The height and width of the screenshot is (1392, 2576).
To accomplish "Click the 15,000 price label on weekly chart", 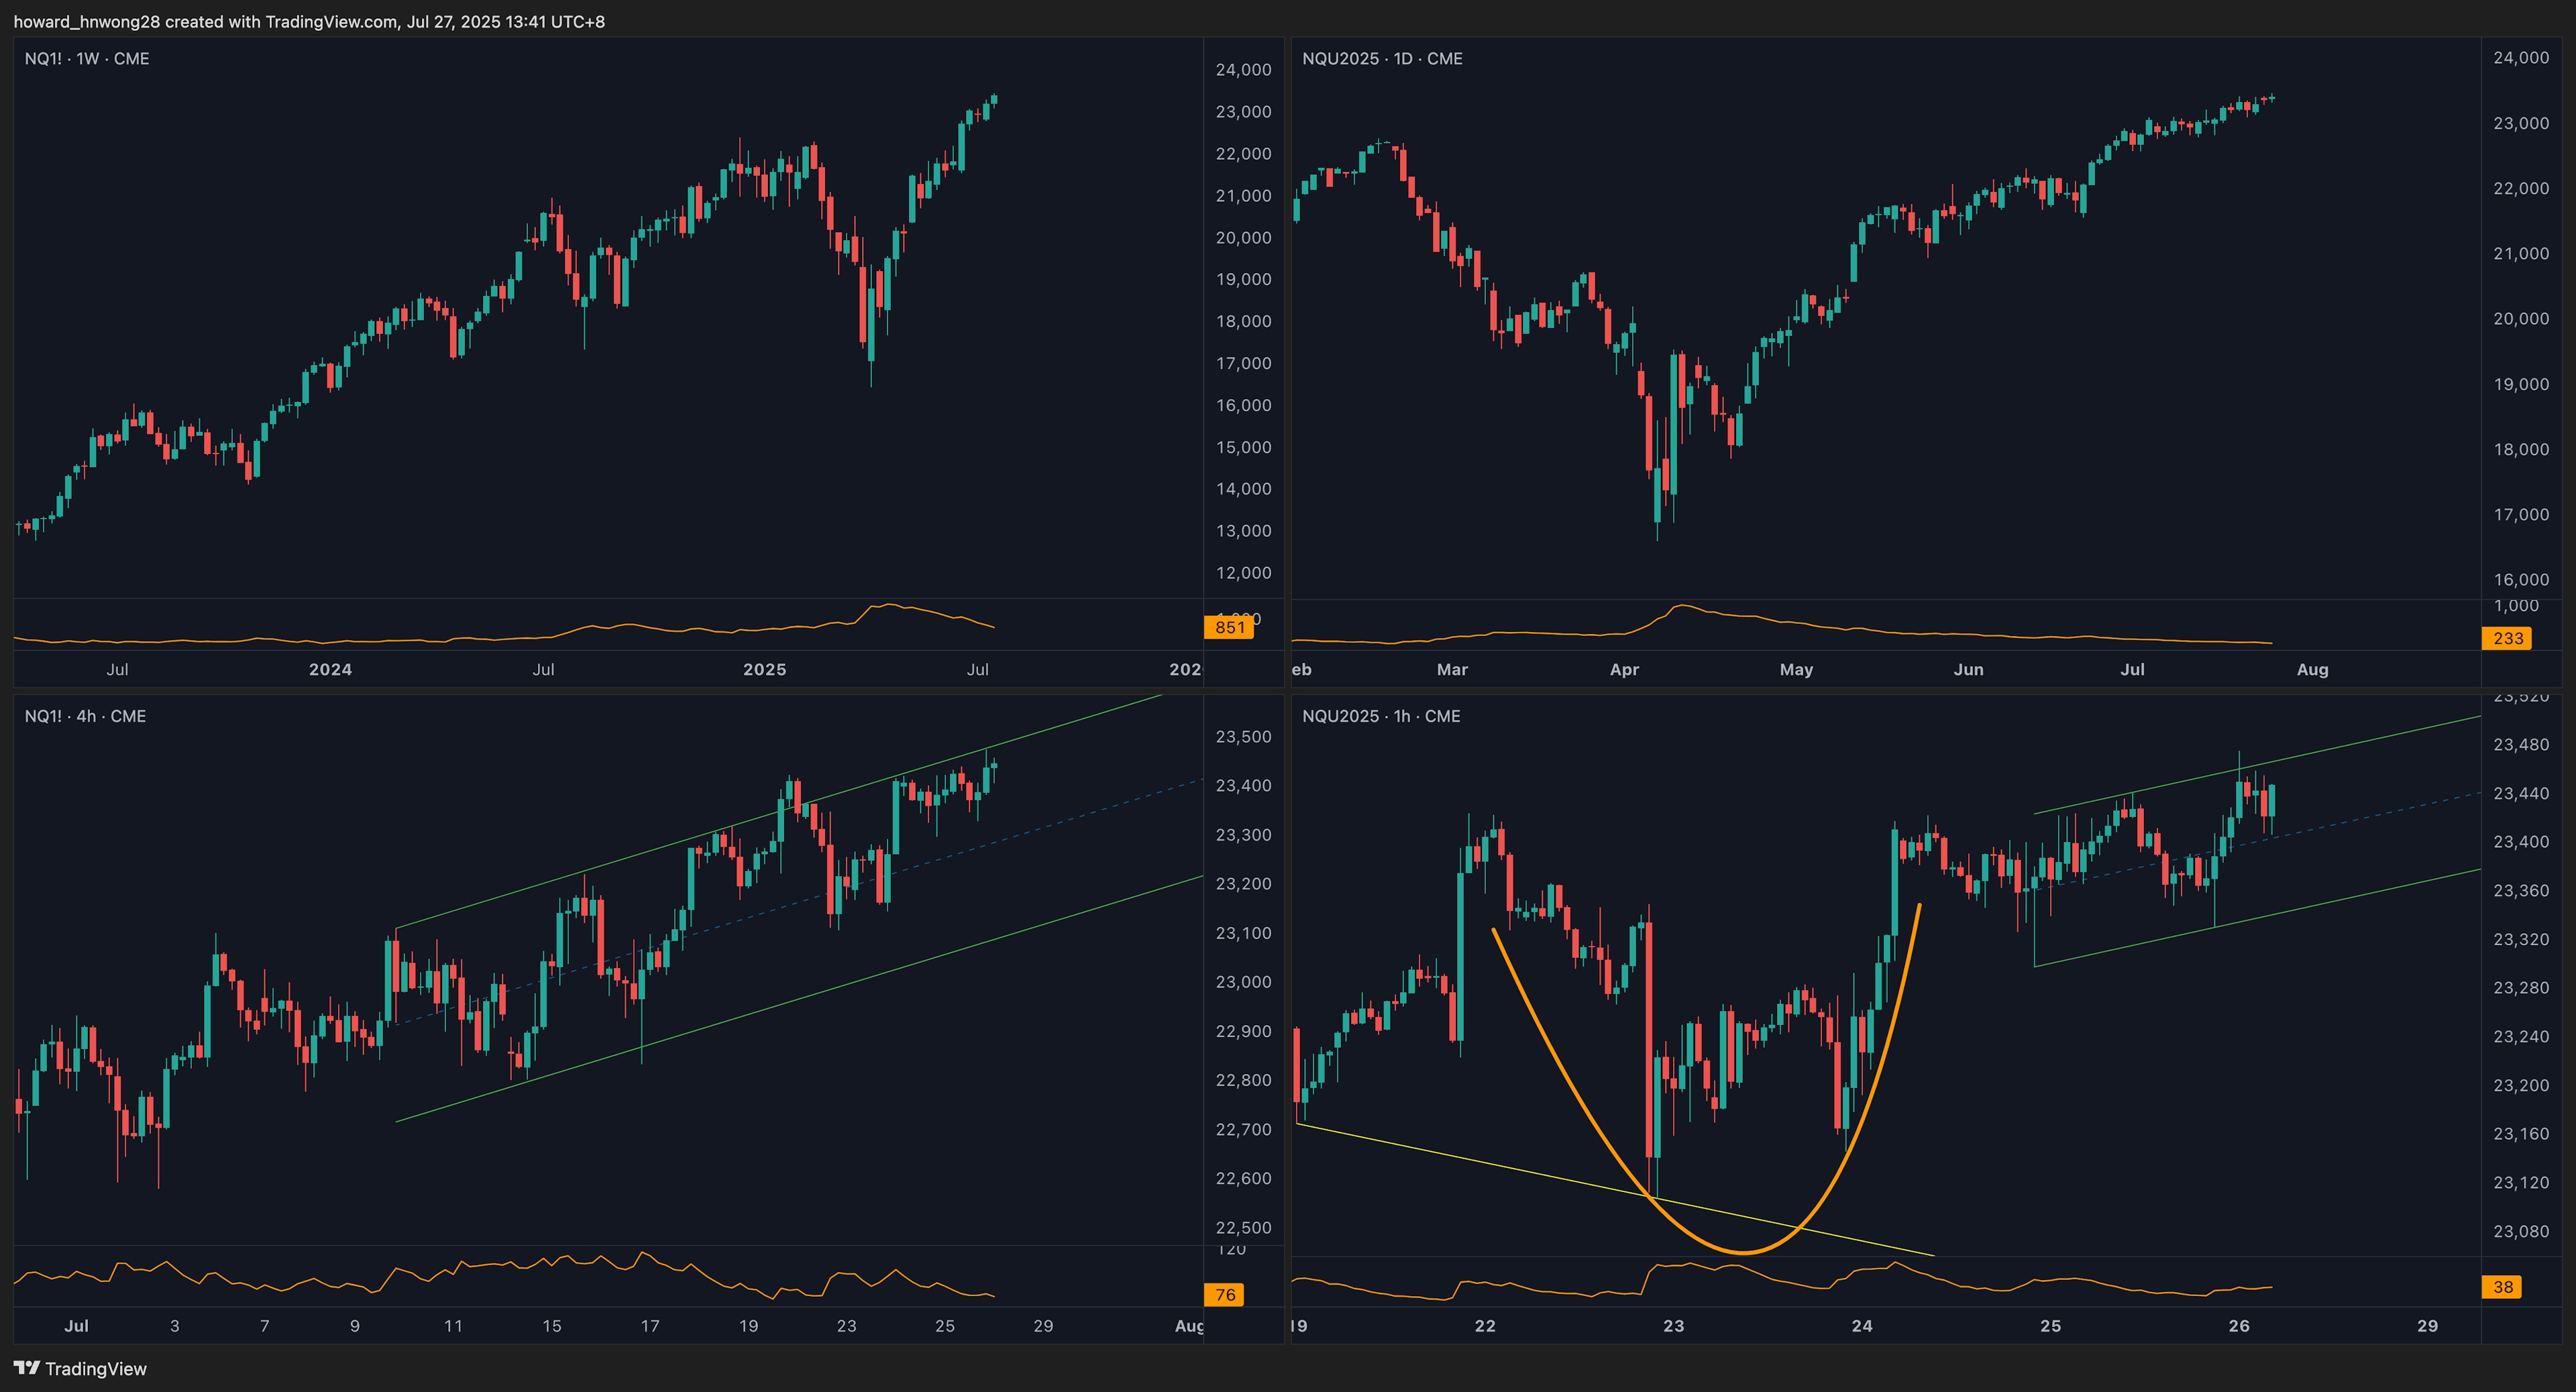I will (1243, 447).
